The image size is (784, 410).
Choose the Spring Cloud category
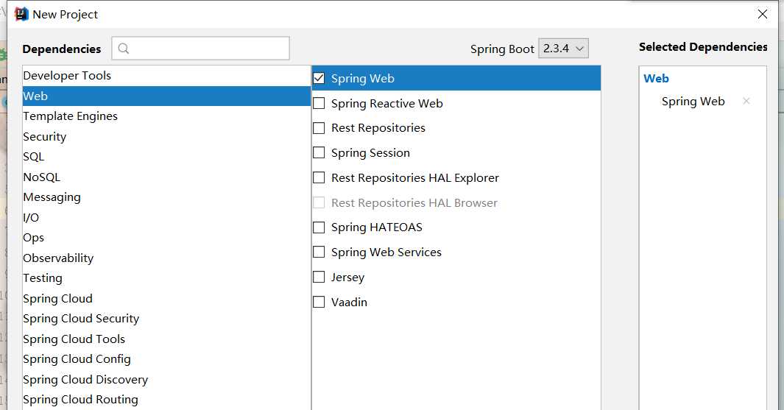(166, 299)
